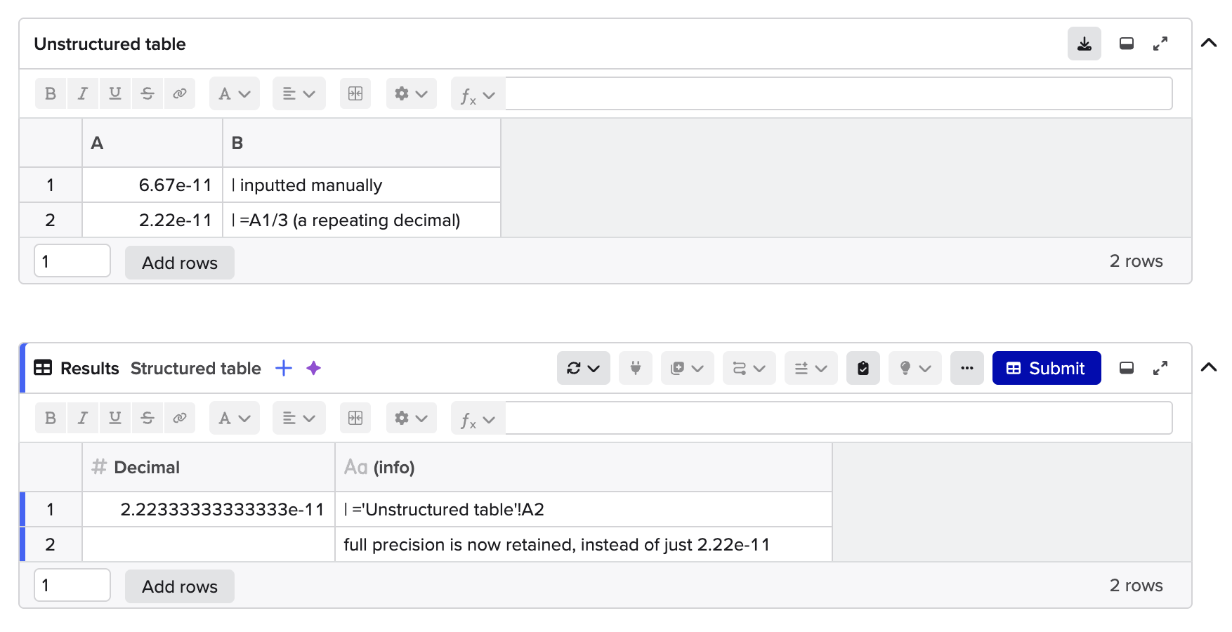Toggle bold in Unstructured table toolbar

51,93
